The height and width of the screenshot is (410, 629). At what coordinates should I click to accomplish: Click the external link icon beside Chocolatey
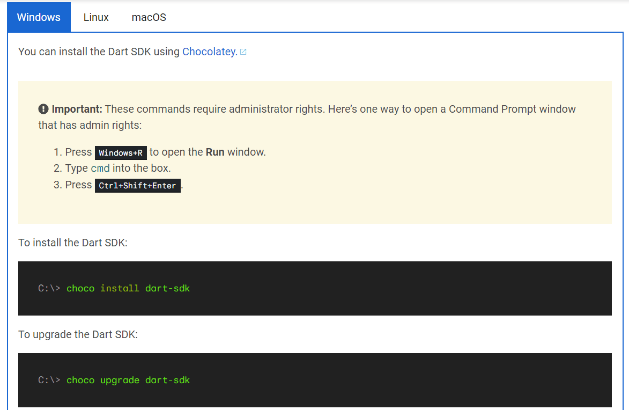[x=243, y=52]
